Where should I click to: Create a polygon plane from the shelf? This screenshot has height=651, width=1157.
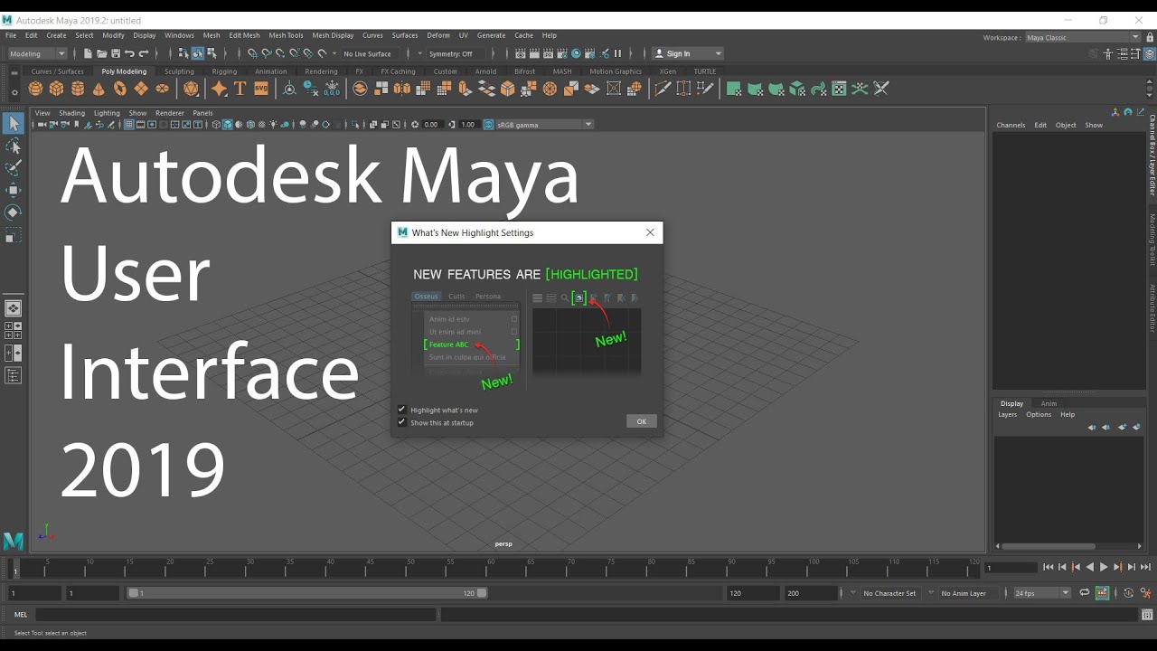click(141, 89)
